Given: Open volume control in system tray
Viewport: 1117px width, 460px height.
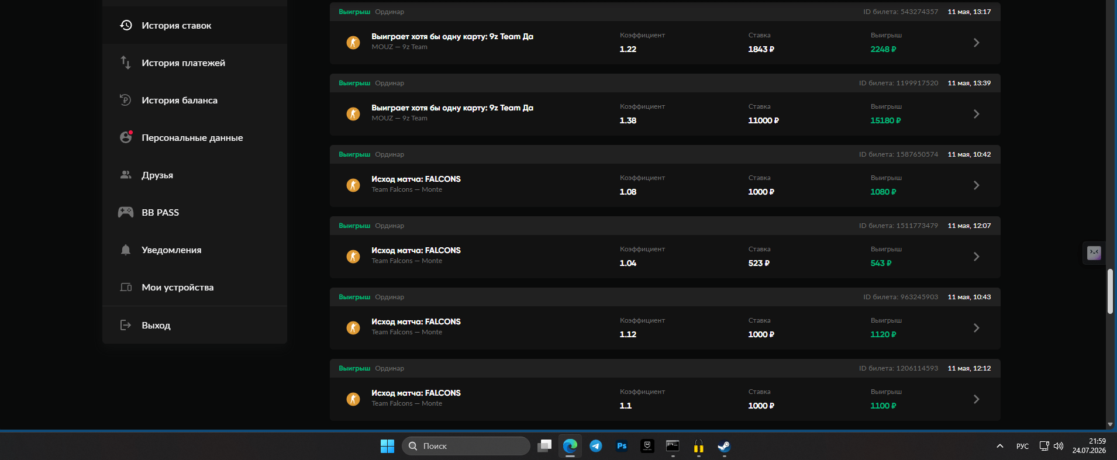Looking at the screenshot, I should click(x=1059, y=446).
